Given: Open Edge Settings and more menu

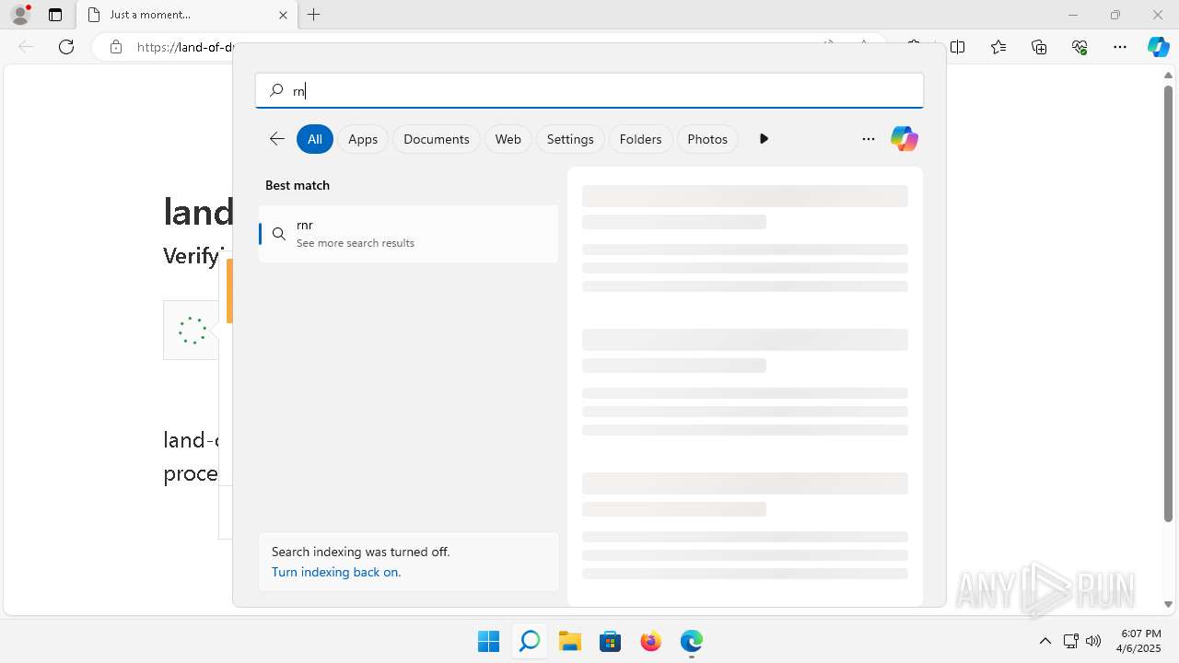Looking at the screenshot, I should coord(1120,47).
